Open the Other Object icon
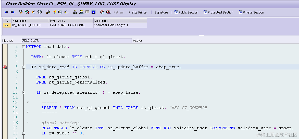Viewport: 299px width, 139px height. point(34,12)
